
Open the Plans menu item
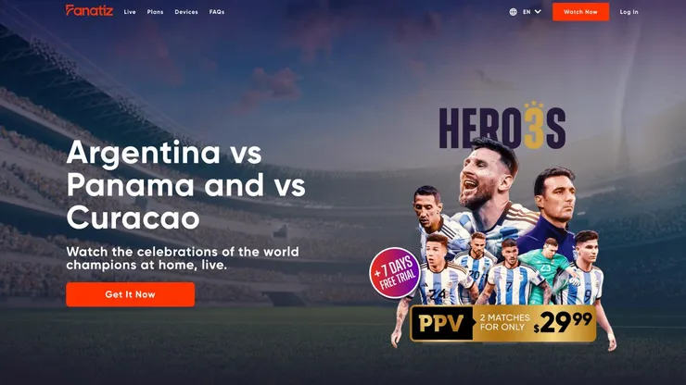(155, 12)
